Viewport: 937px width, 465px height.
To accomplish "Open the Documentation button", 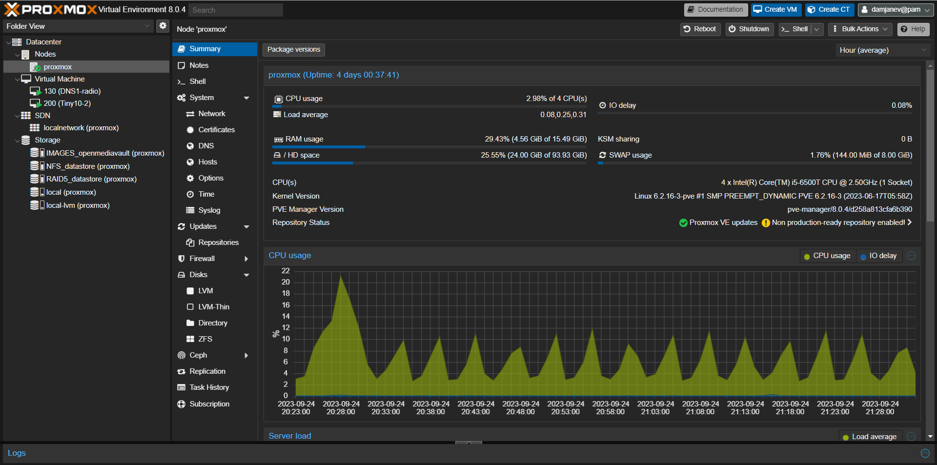I will coord(715,10).
